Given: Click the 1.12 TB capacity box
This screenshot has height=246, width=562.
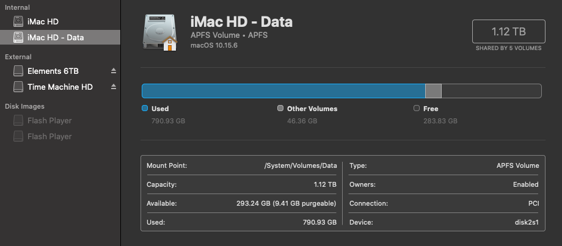Looking at the screenshot, I should point(509,32).
